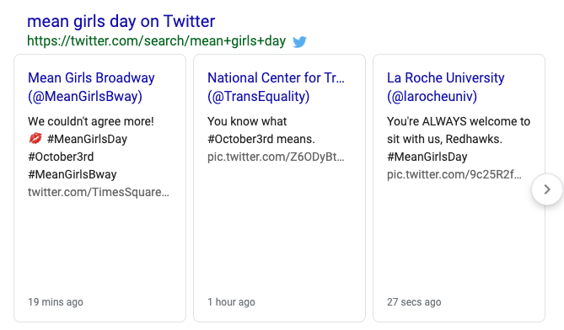Open the Mean Girls Broadway account name link

coord(91,77)
